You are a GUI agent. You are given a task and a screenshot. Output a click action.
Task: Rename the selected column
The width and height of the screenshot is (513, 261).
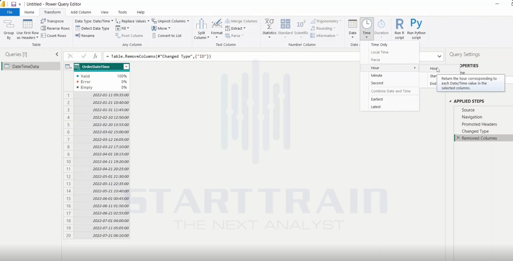85,35
